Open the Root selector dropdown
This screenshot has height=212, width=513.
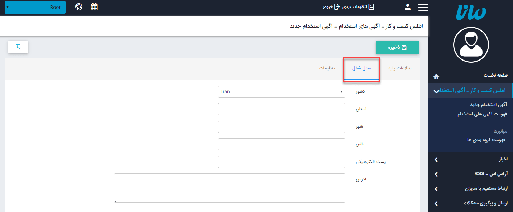[34, 7]
